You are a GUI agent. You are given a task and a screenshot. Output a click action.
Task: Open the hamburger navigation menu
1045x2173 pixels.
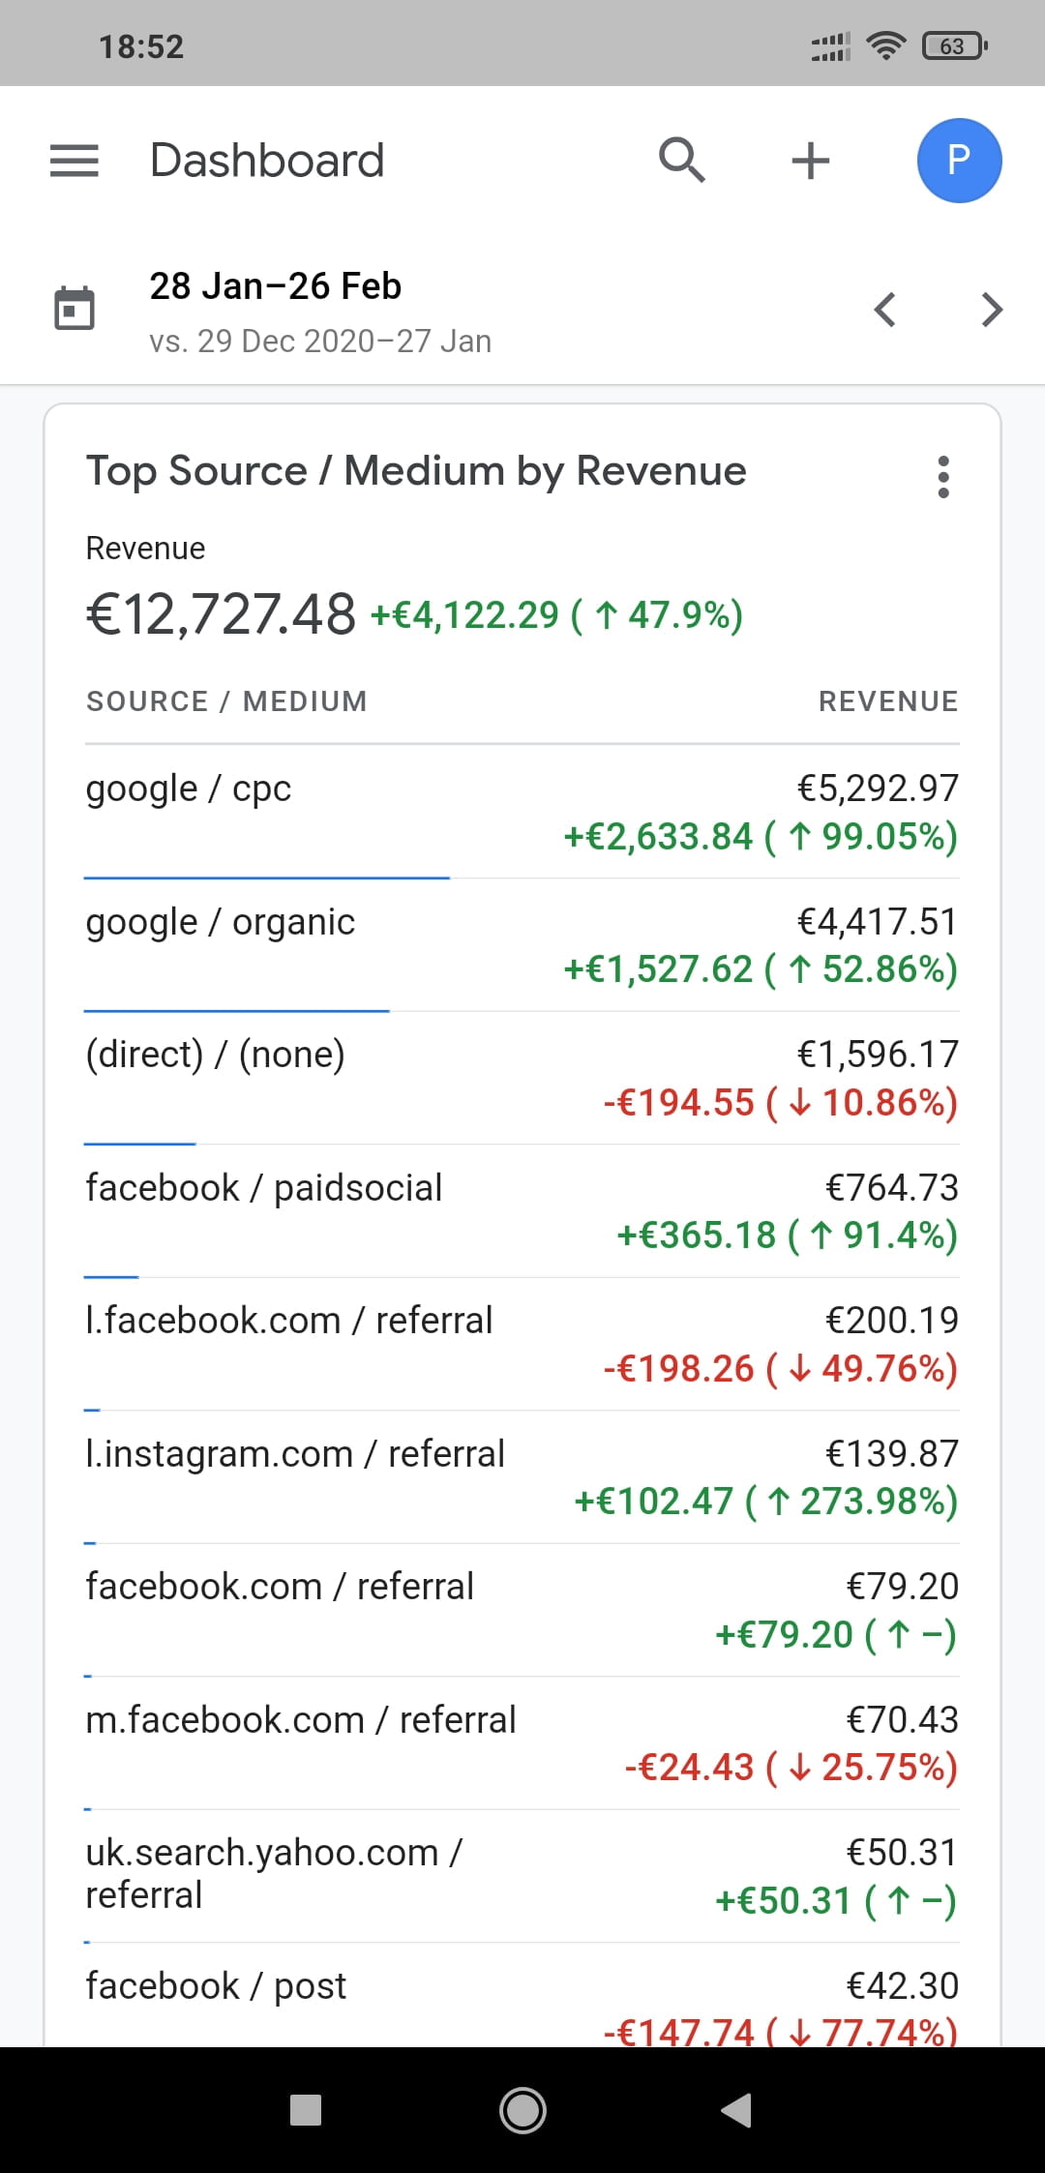[x=75, y=161]
